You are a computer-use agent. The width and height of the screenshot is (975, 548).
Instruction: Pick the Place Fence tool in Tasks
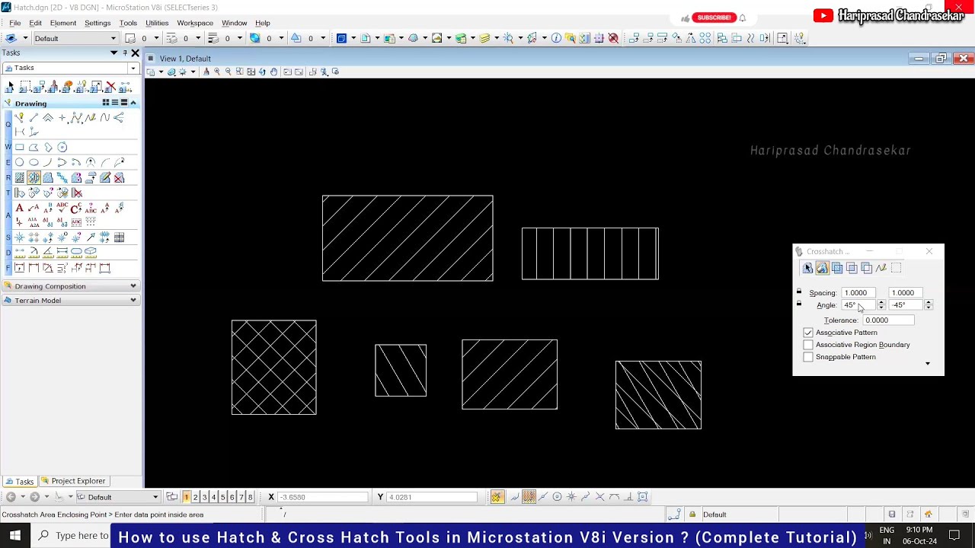point(25,87)
